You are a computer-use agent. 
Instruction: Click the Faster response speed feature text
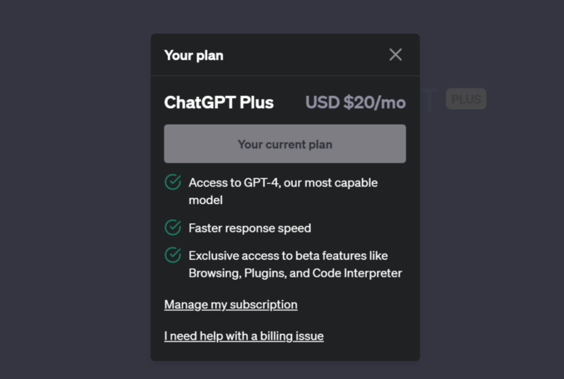click(x=250, y=228)
